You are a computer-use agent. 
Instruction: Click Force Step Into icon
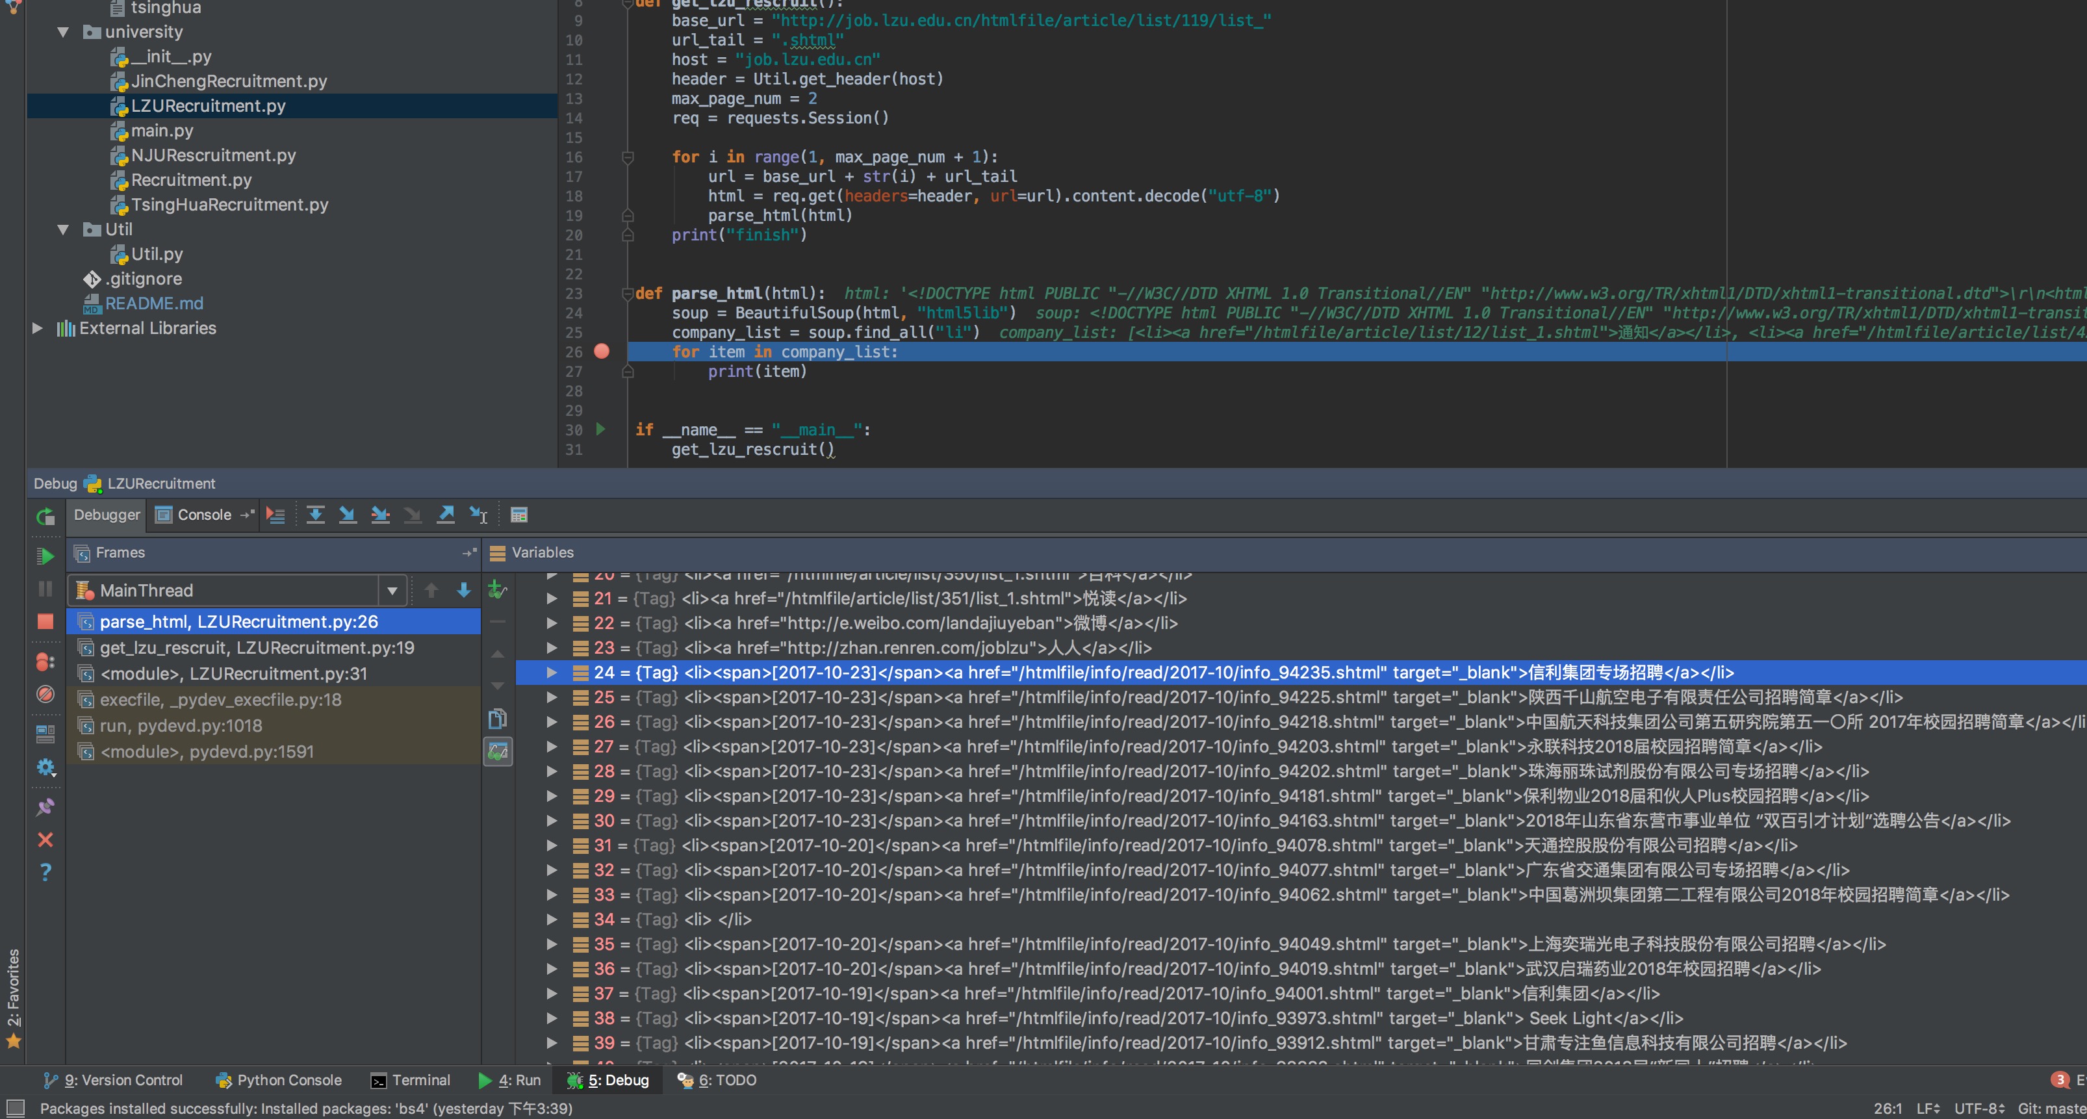[x=413, y=515]
